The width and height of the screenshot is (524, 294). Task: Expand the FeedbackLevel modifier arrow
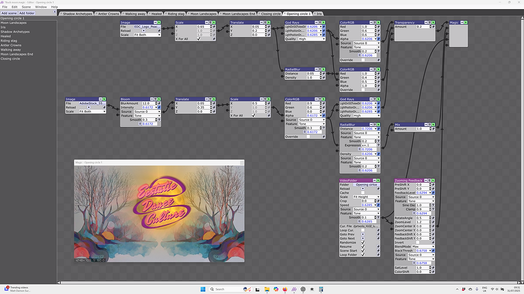pos(430,193)
